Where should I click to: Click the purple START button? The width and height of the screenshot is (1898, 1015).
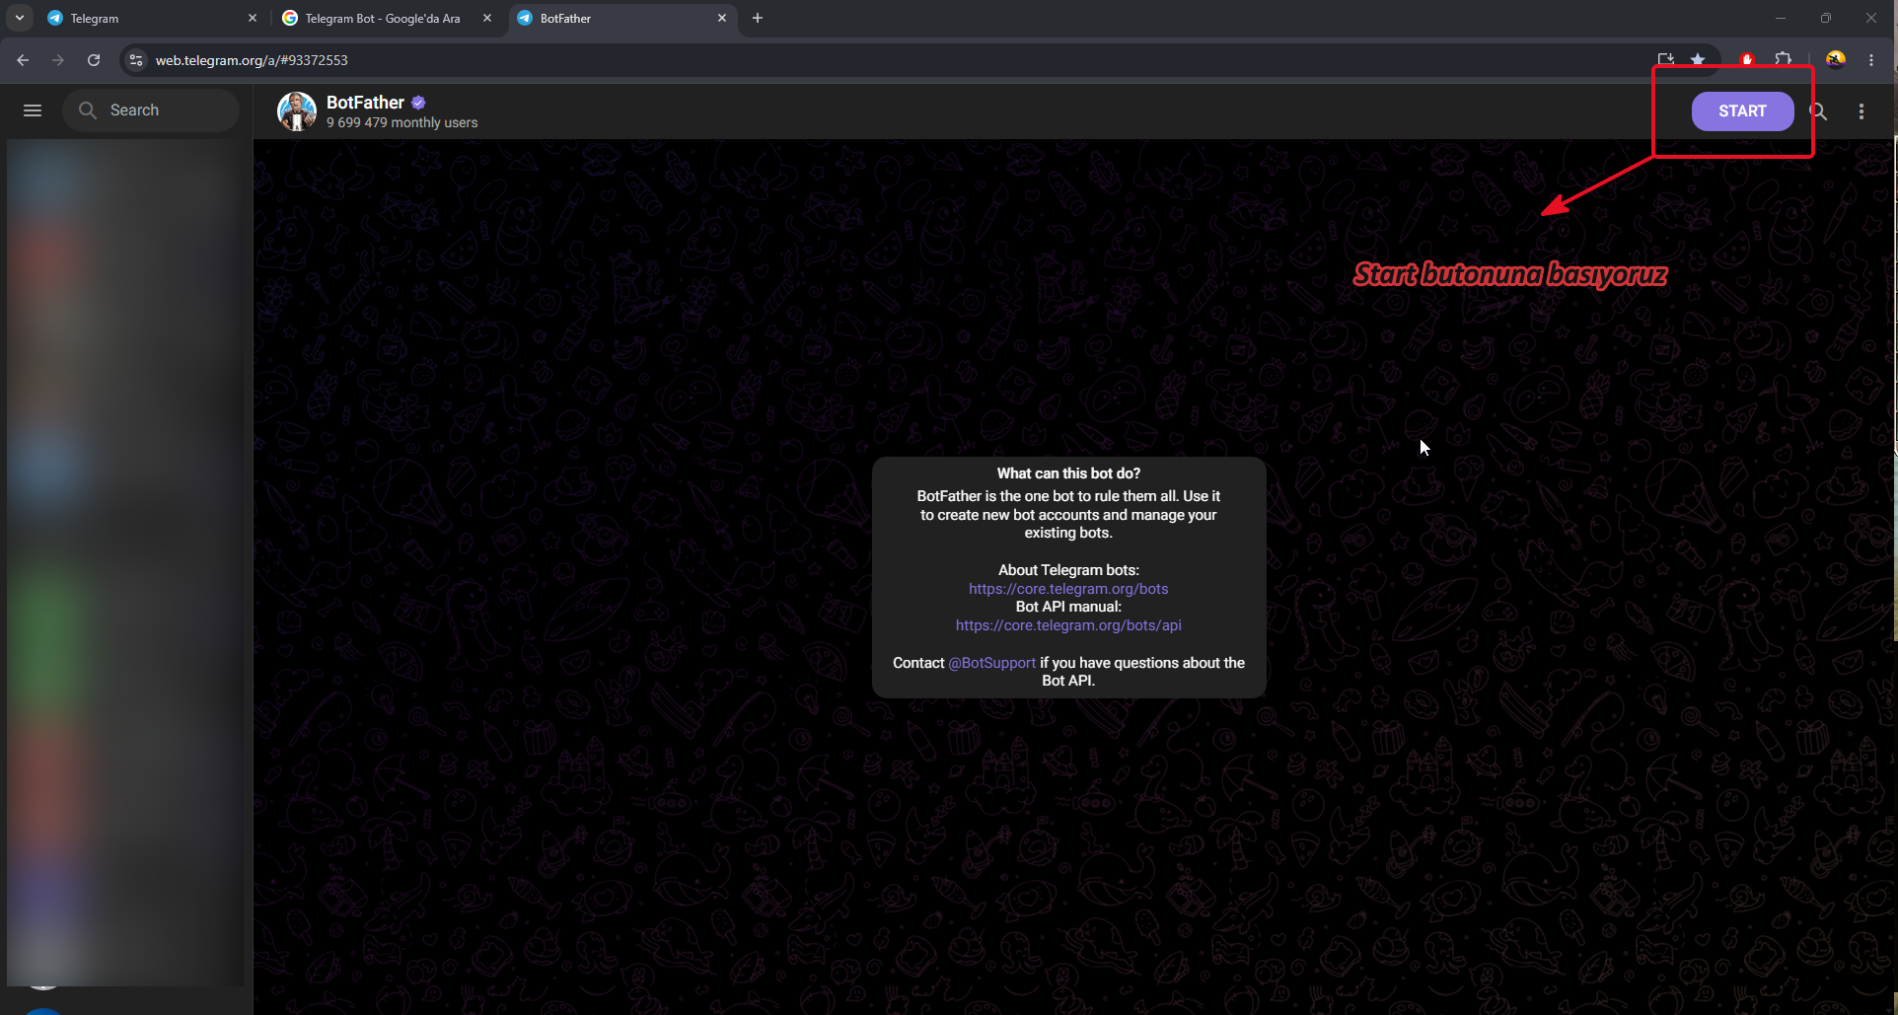pyautogui.click(x=1742, y=111)
